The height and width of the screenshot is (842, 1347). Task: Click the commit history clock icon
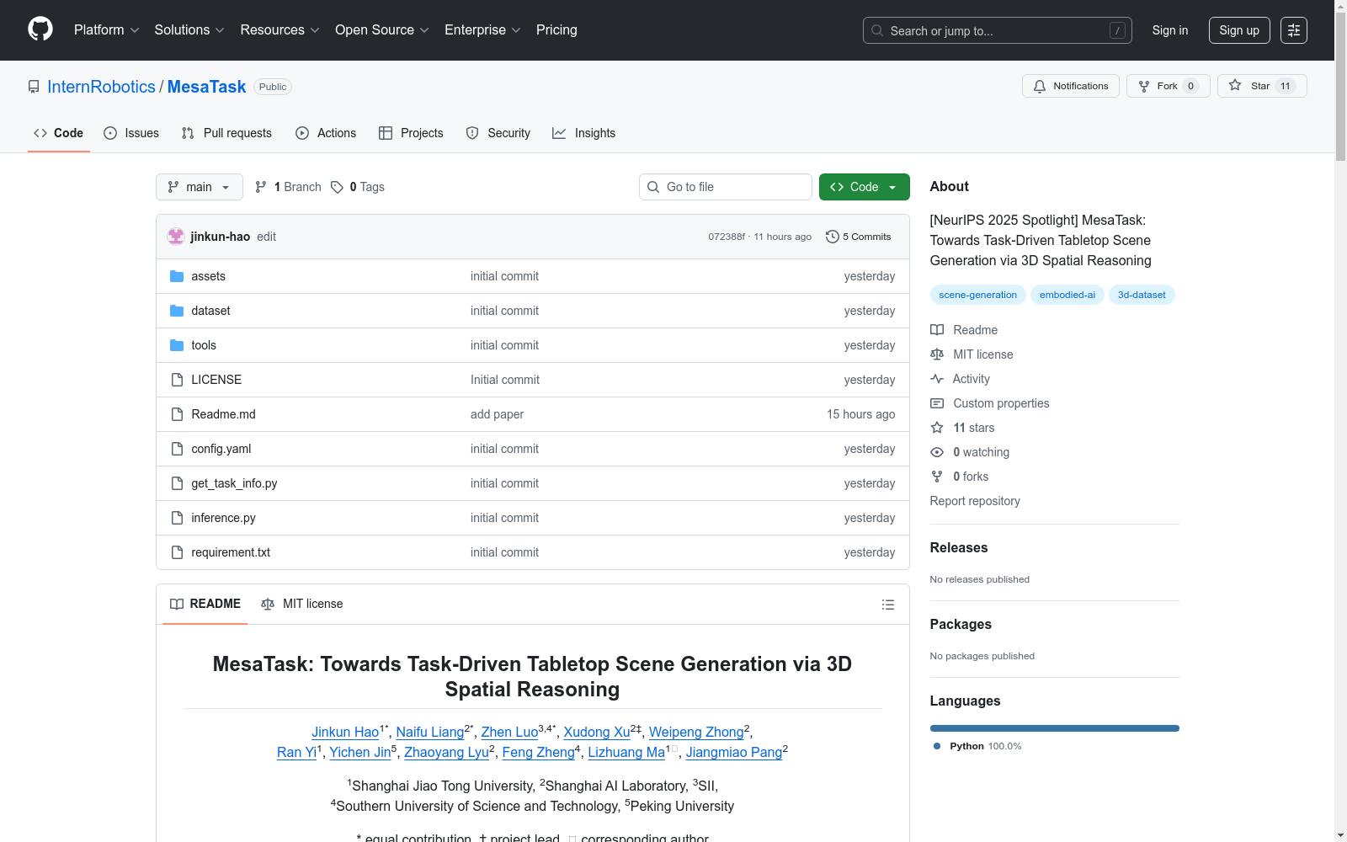pos(833,237)
